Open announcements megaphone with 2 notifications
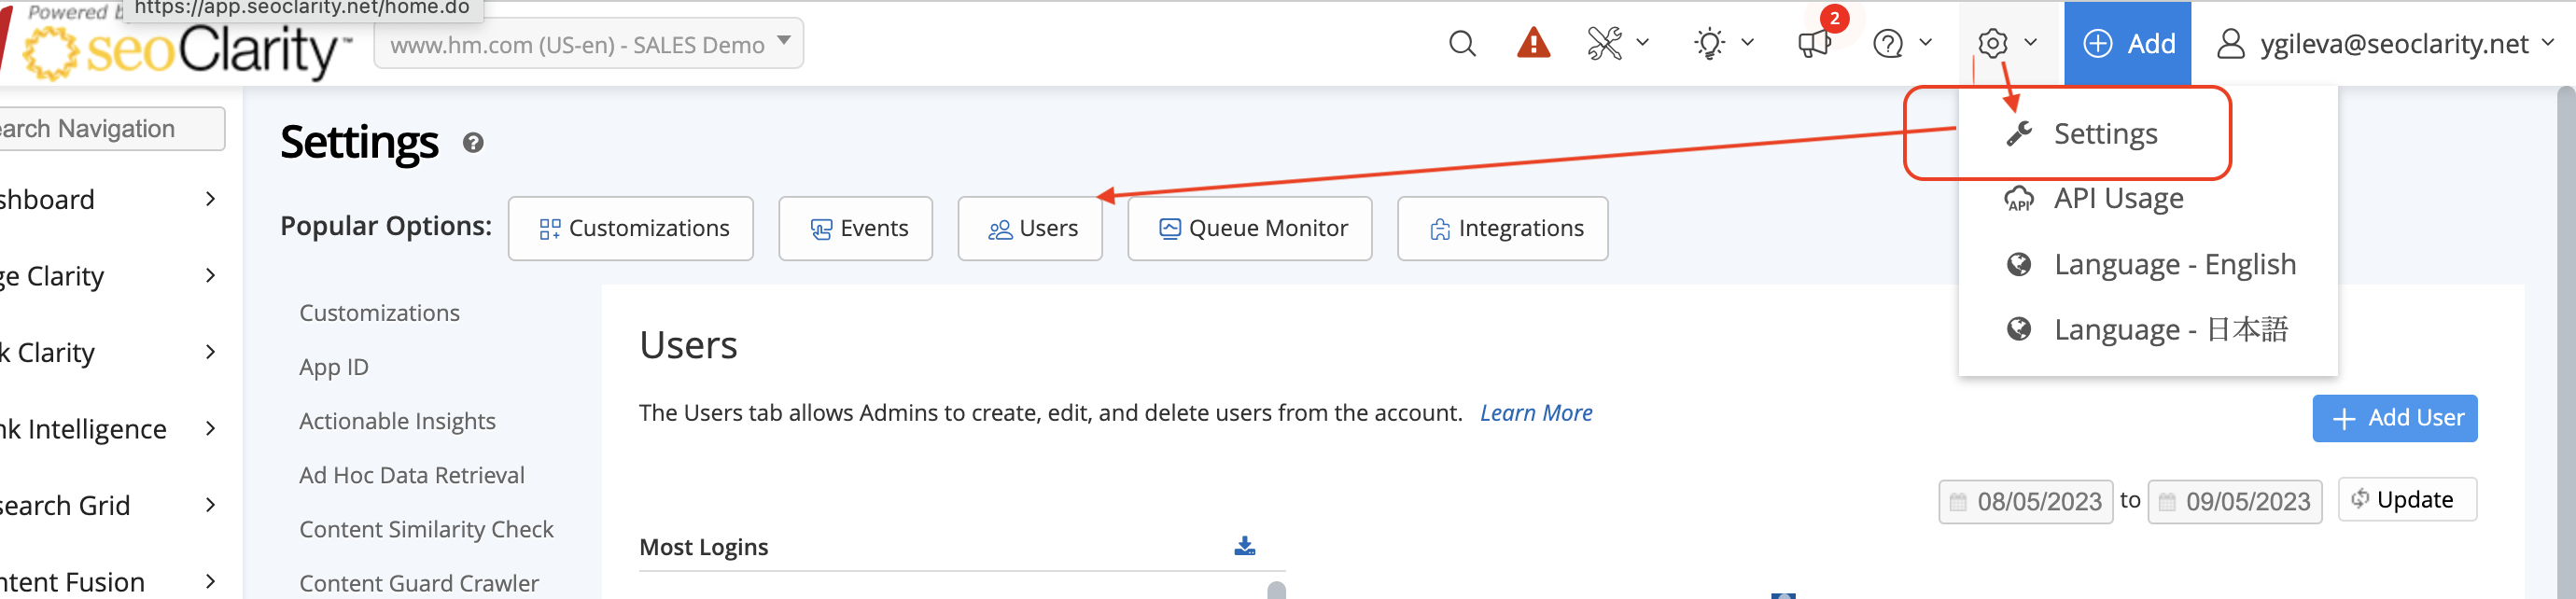Image resolution: width=2576 pixels, height=599 pixels. (x=1813, y=44)
